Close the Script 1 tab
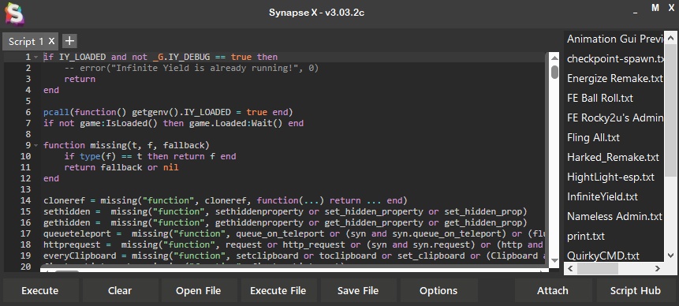The image size is (679, 306). 51,41
